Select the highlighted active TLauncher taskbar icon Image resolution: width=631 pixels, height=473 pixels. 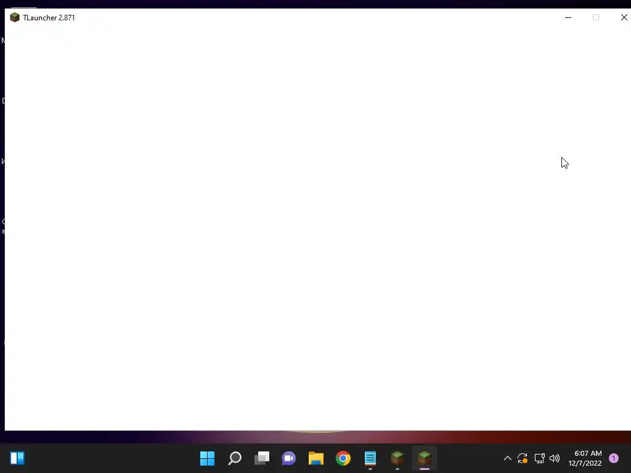(x=425, y=458)
